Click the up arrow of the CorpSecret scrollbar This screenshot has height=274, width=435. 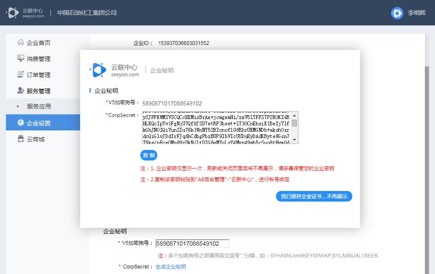pyautogui.click(x=295, y=115)
